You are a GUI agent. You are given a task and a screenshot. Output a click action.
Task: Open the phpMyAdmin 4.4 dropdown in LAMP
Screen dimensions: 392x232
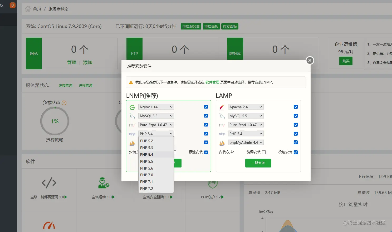point(246,142)
